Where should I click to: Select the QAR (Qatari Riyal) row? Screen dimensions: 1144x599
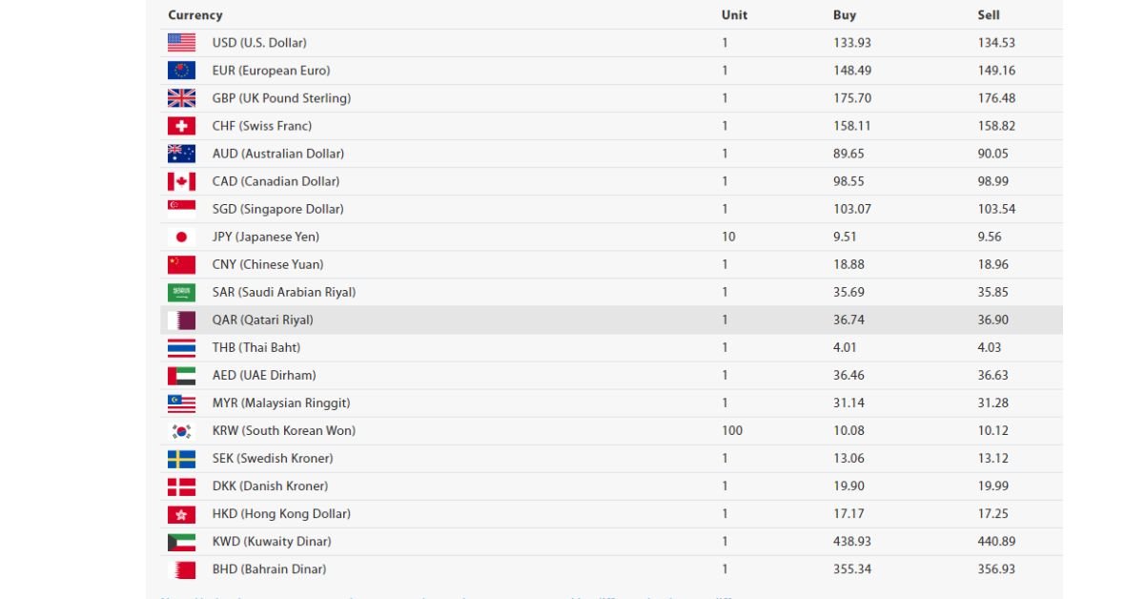[x=611, y=320]
